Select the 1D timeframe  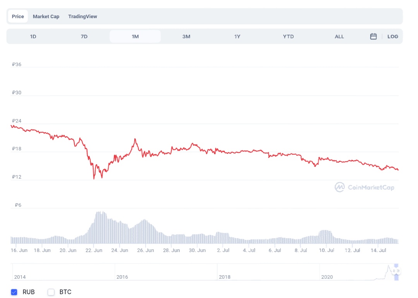(33, 36)
